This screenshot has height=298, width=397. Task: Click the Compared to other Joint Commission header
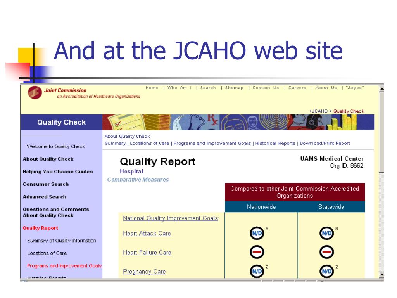(295, 192)
